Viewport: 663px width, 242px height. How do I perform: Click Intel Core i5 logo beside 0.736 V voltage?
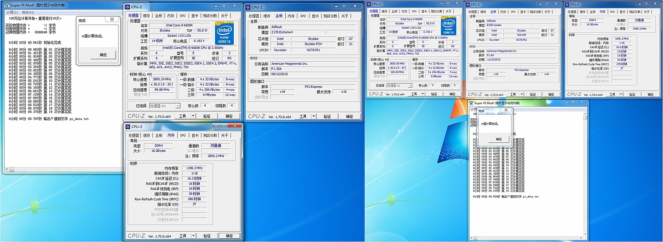tap(448, 26)
